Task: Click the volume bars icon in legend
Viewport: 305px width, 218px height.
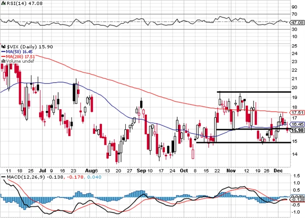Action: coord(3,60)
